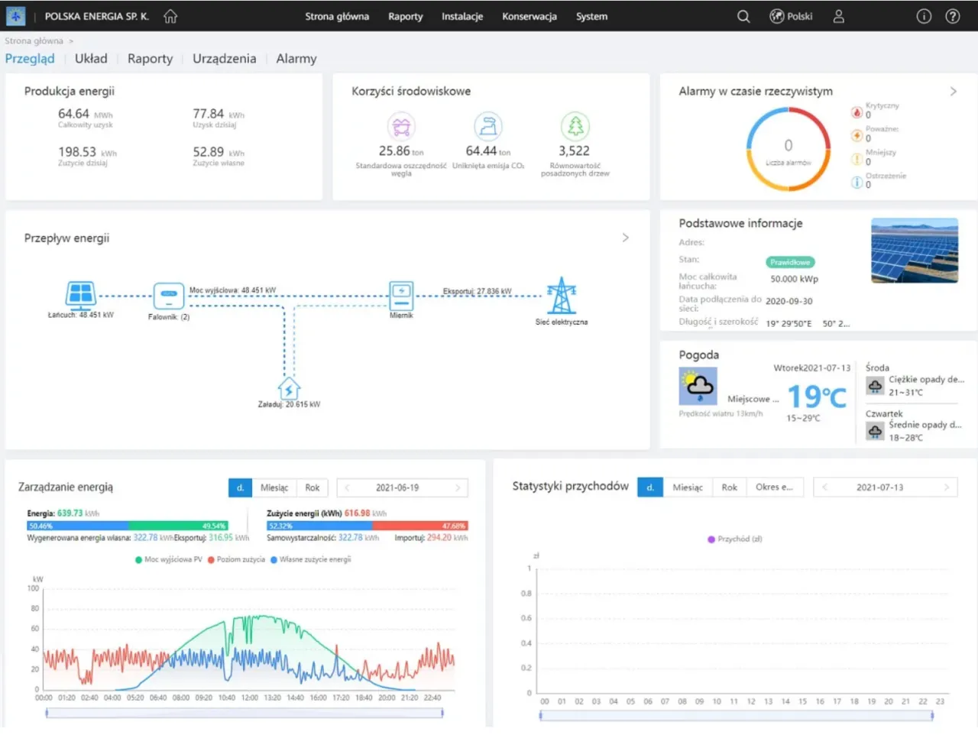
Task: Switch to the Urządzenia tab
Action: [224, 59]
